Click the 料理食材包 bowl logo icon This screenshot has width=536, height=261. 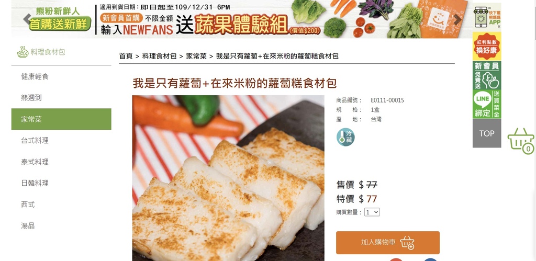[23, 52]
